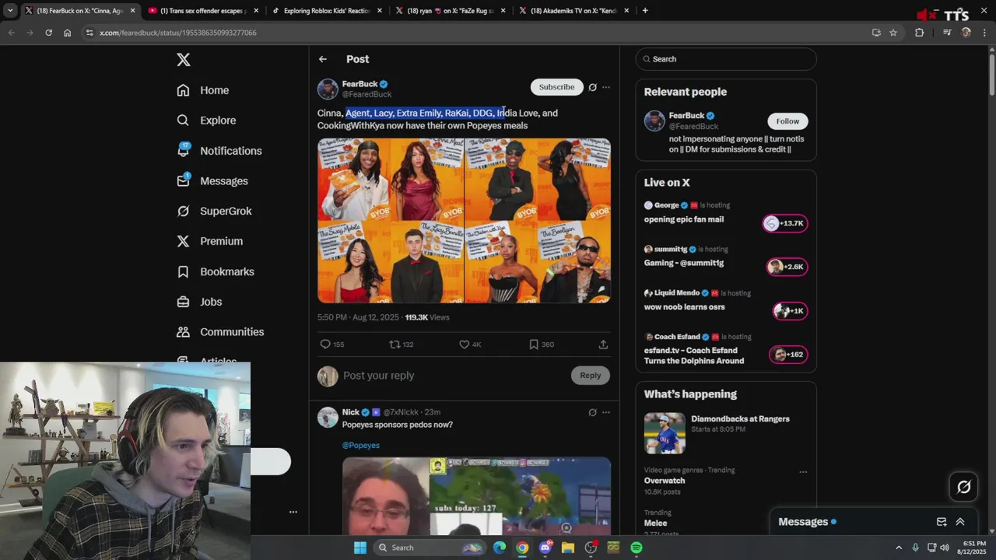Click the taskbar Search box
The image size is (996, 560).
coord(429,548)
